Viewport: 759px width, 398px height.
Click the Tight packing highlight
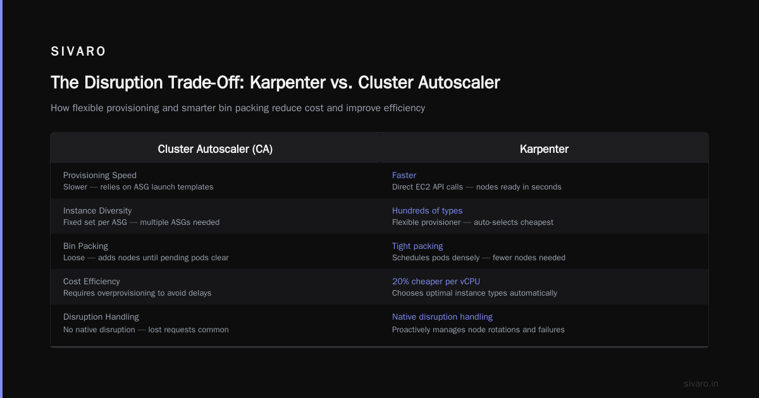(x=417, y=246)
